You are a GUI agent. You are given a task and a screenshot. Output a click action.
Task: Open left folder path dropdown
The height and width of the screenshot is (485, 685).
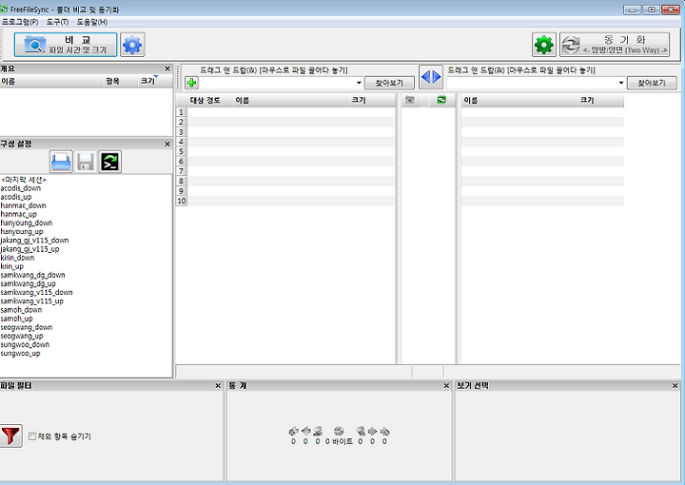359,83
